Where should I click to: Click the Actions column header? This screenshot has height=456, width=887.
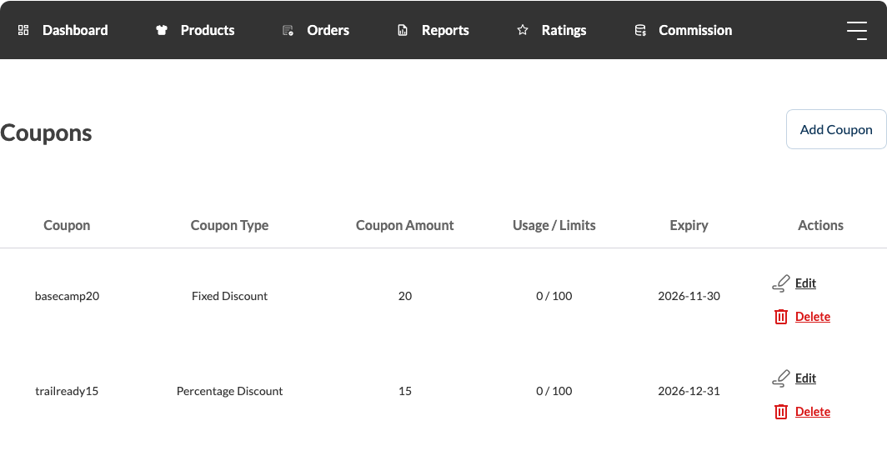coord(820,225)
